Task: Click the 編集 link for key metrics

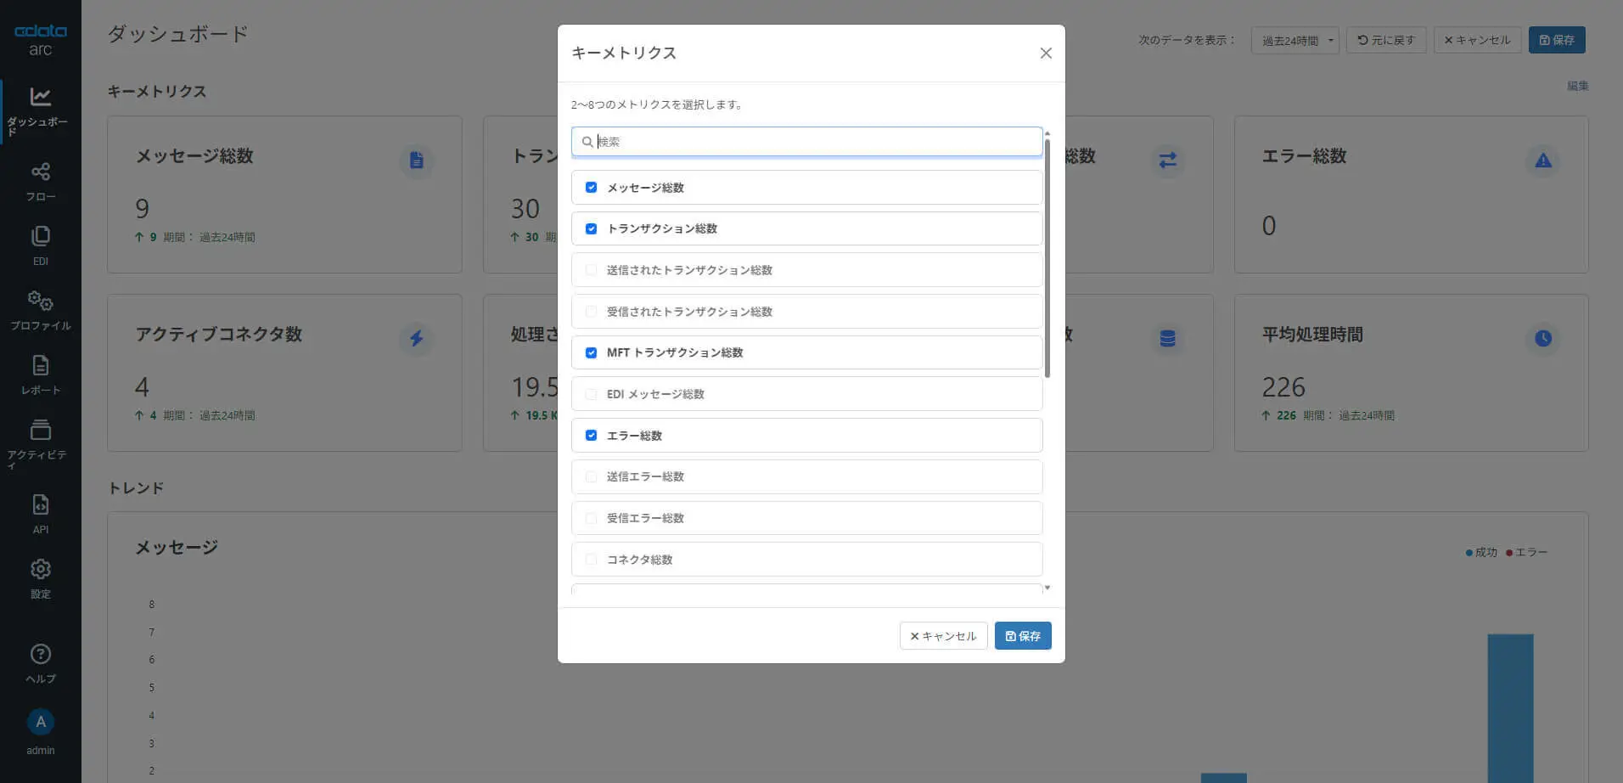Action: coord(1578,86)
